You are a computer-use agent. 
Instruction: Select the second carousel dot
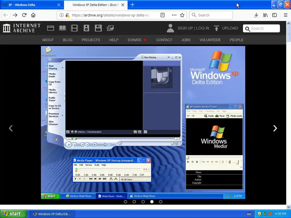134,202
